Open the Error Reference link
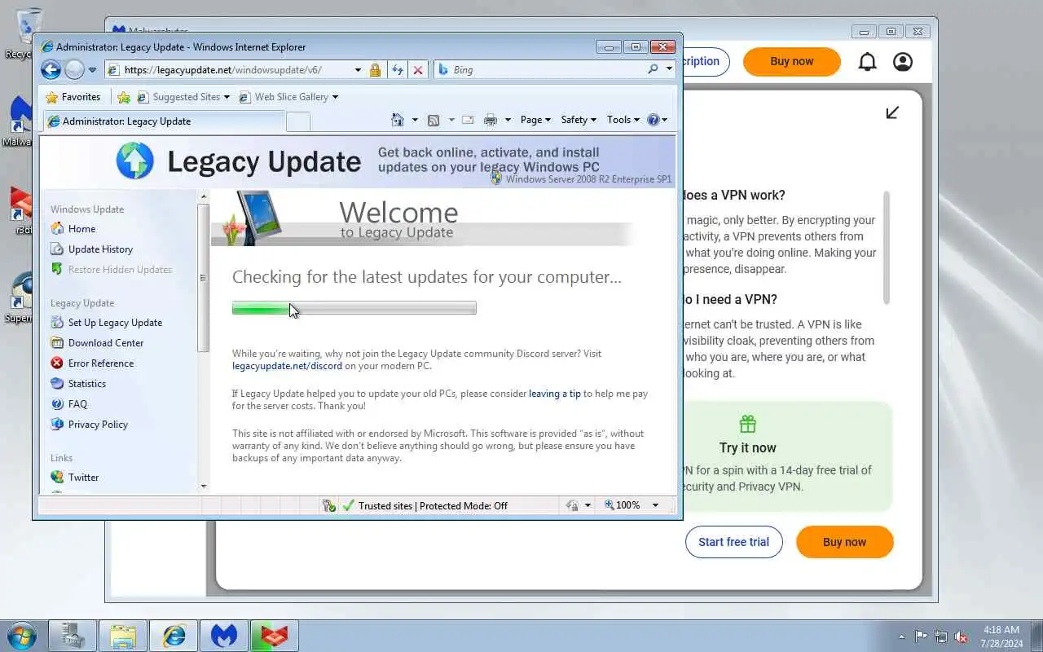The height and width of the screenshot is (652, 1043). click(92, 363)
